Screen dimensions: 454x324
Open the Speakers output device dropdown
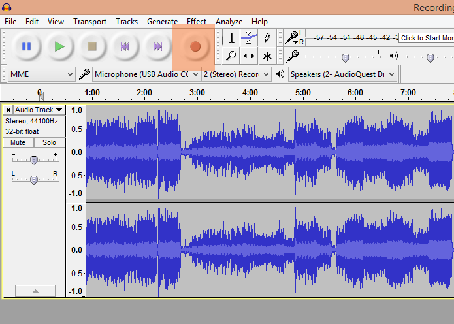coord(342,74)
